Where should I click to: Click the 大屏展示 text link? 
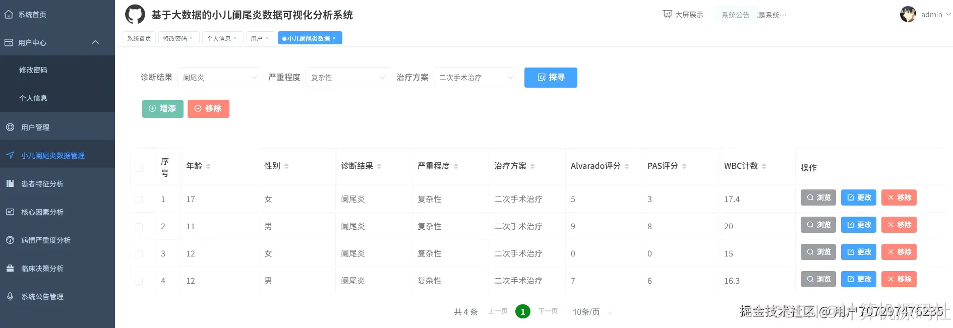click(689, 15)
